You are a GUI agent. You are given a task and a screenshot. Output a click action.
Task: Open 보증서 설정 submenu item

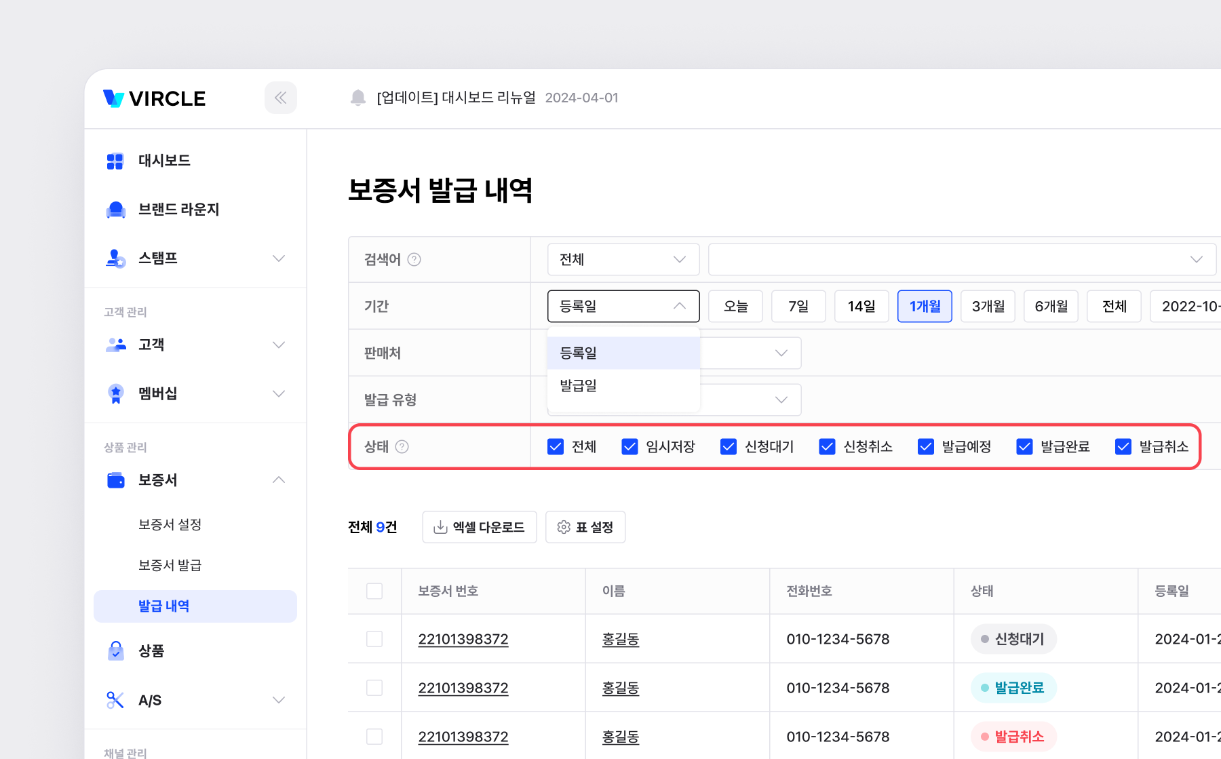170,524
